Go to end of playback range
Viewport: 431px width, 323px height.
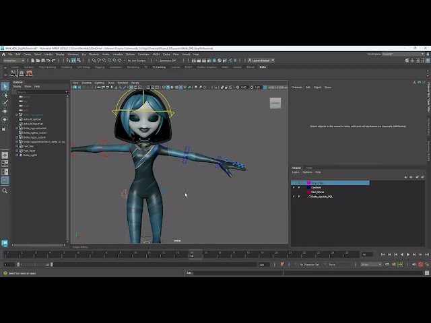(427, 254)
